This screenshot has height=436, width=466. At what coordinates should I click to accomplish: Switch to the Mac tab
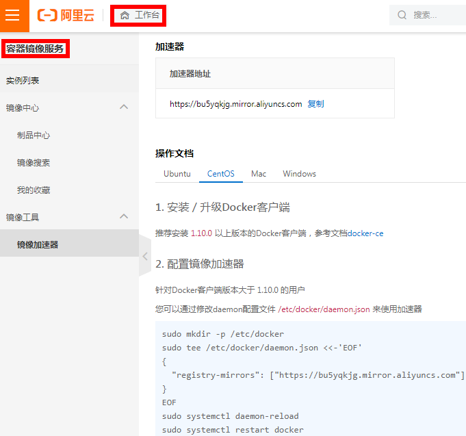coord(259,174)
